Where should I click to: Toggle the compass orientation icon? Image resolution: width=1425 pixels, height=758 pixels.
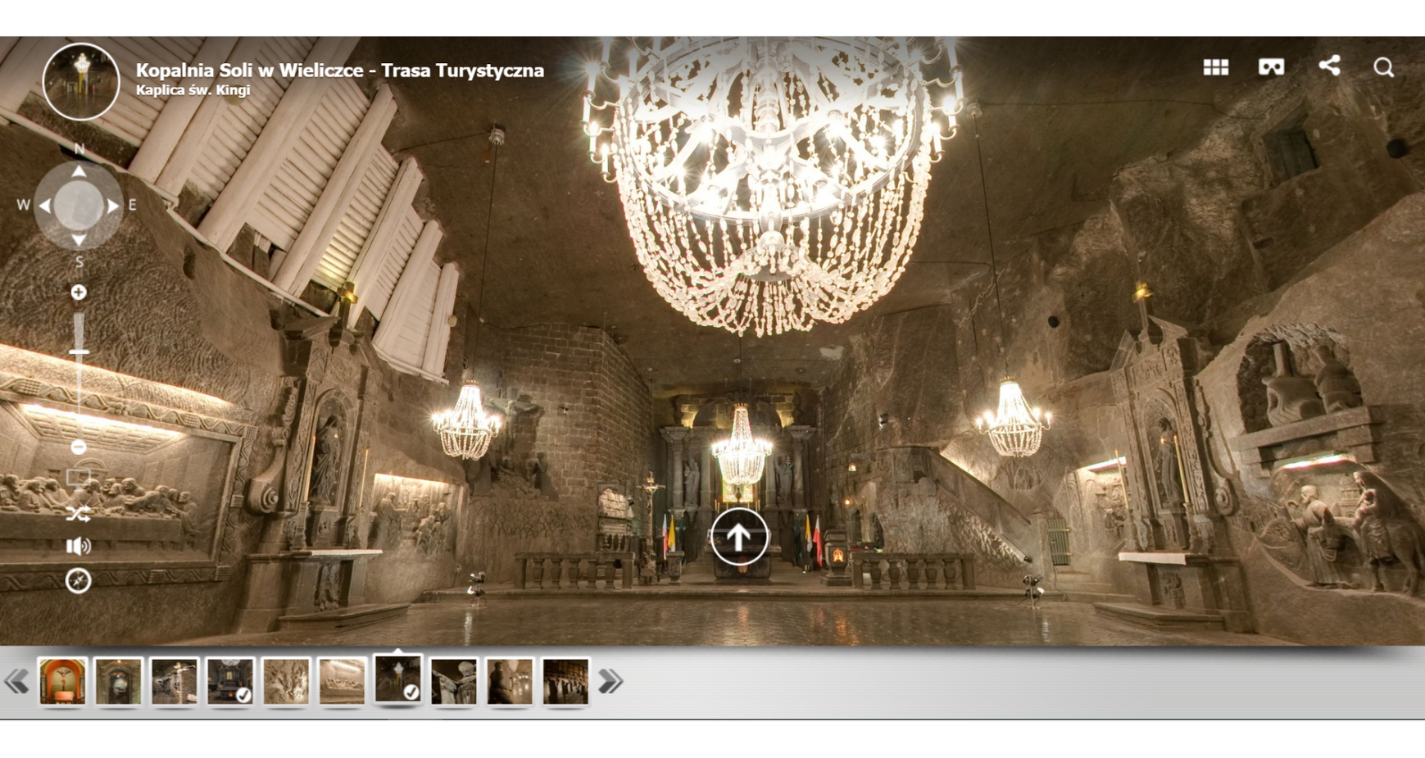[x=79, y=581]
